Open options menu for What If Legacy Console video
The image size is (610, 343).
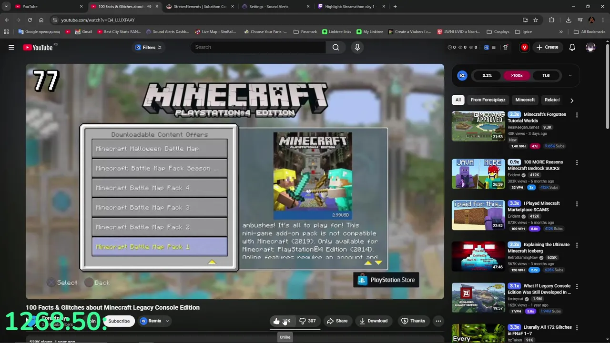577,287
